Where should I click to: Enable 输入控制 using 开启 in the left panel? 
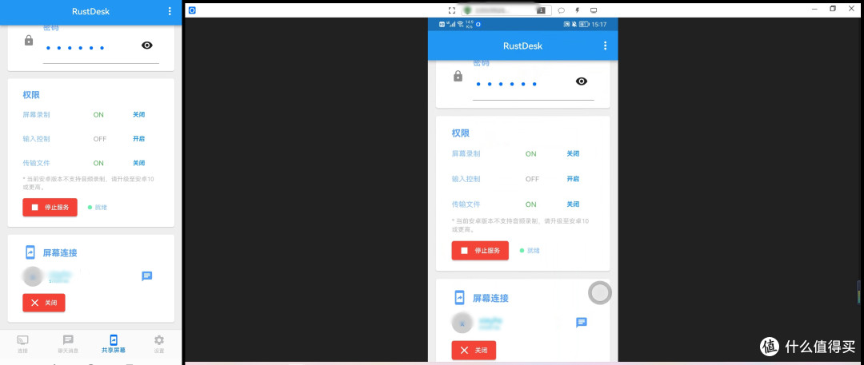click(139, 139)
